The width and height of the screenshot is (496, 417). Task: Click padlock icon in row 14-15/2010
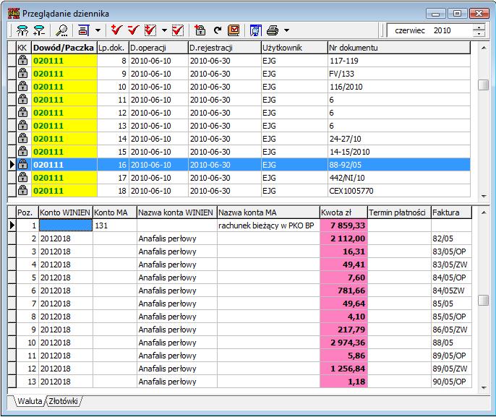(22, 151)
